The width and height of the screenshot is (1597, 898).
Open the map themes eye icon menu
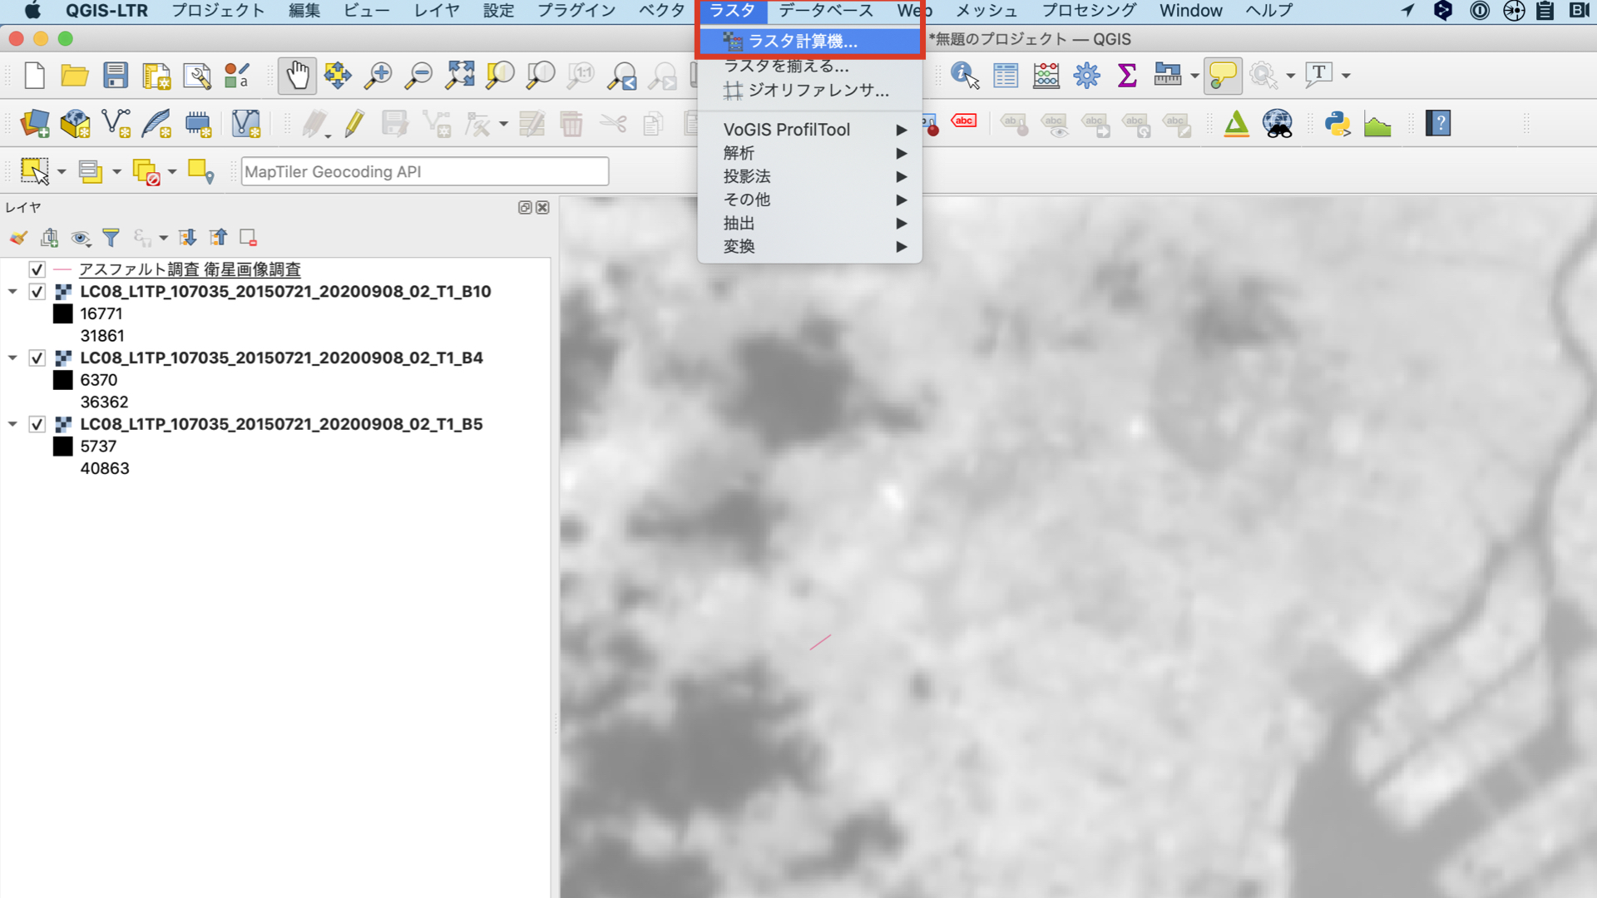click(x=80, y=238)
